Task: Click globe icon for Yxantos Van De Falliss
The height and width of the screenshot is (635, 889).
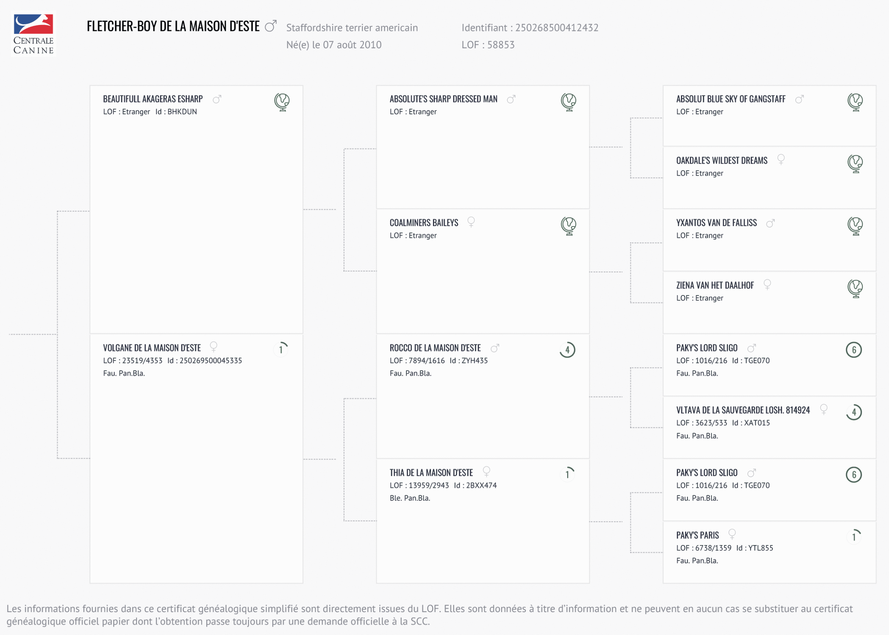Action: (855, 226)
